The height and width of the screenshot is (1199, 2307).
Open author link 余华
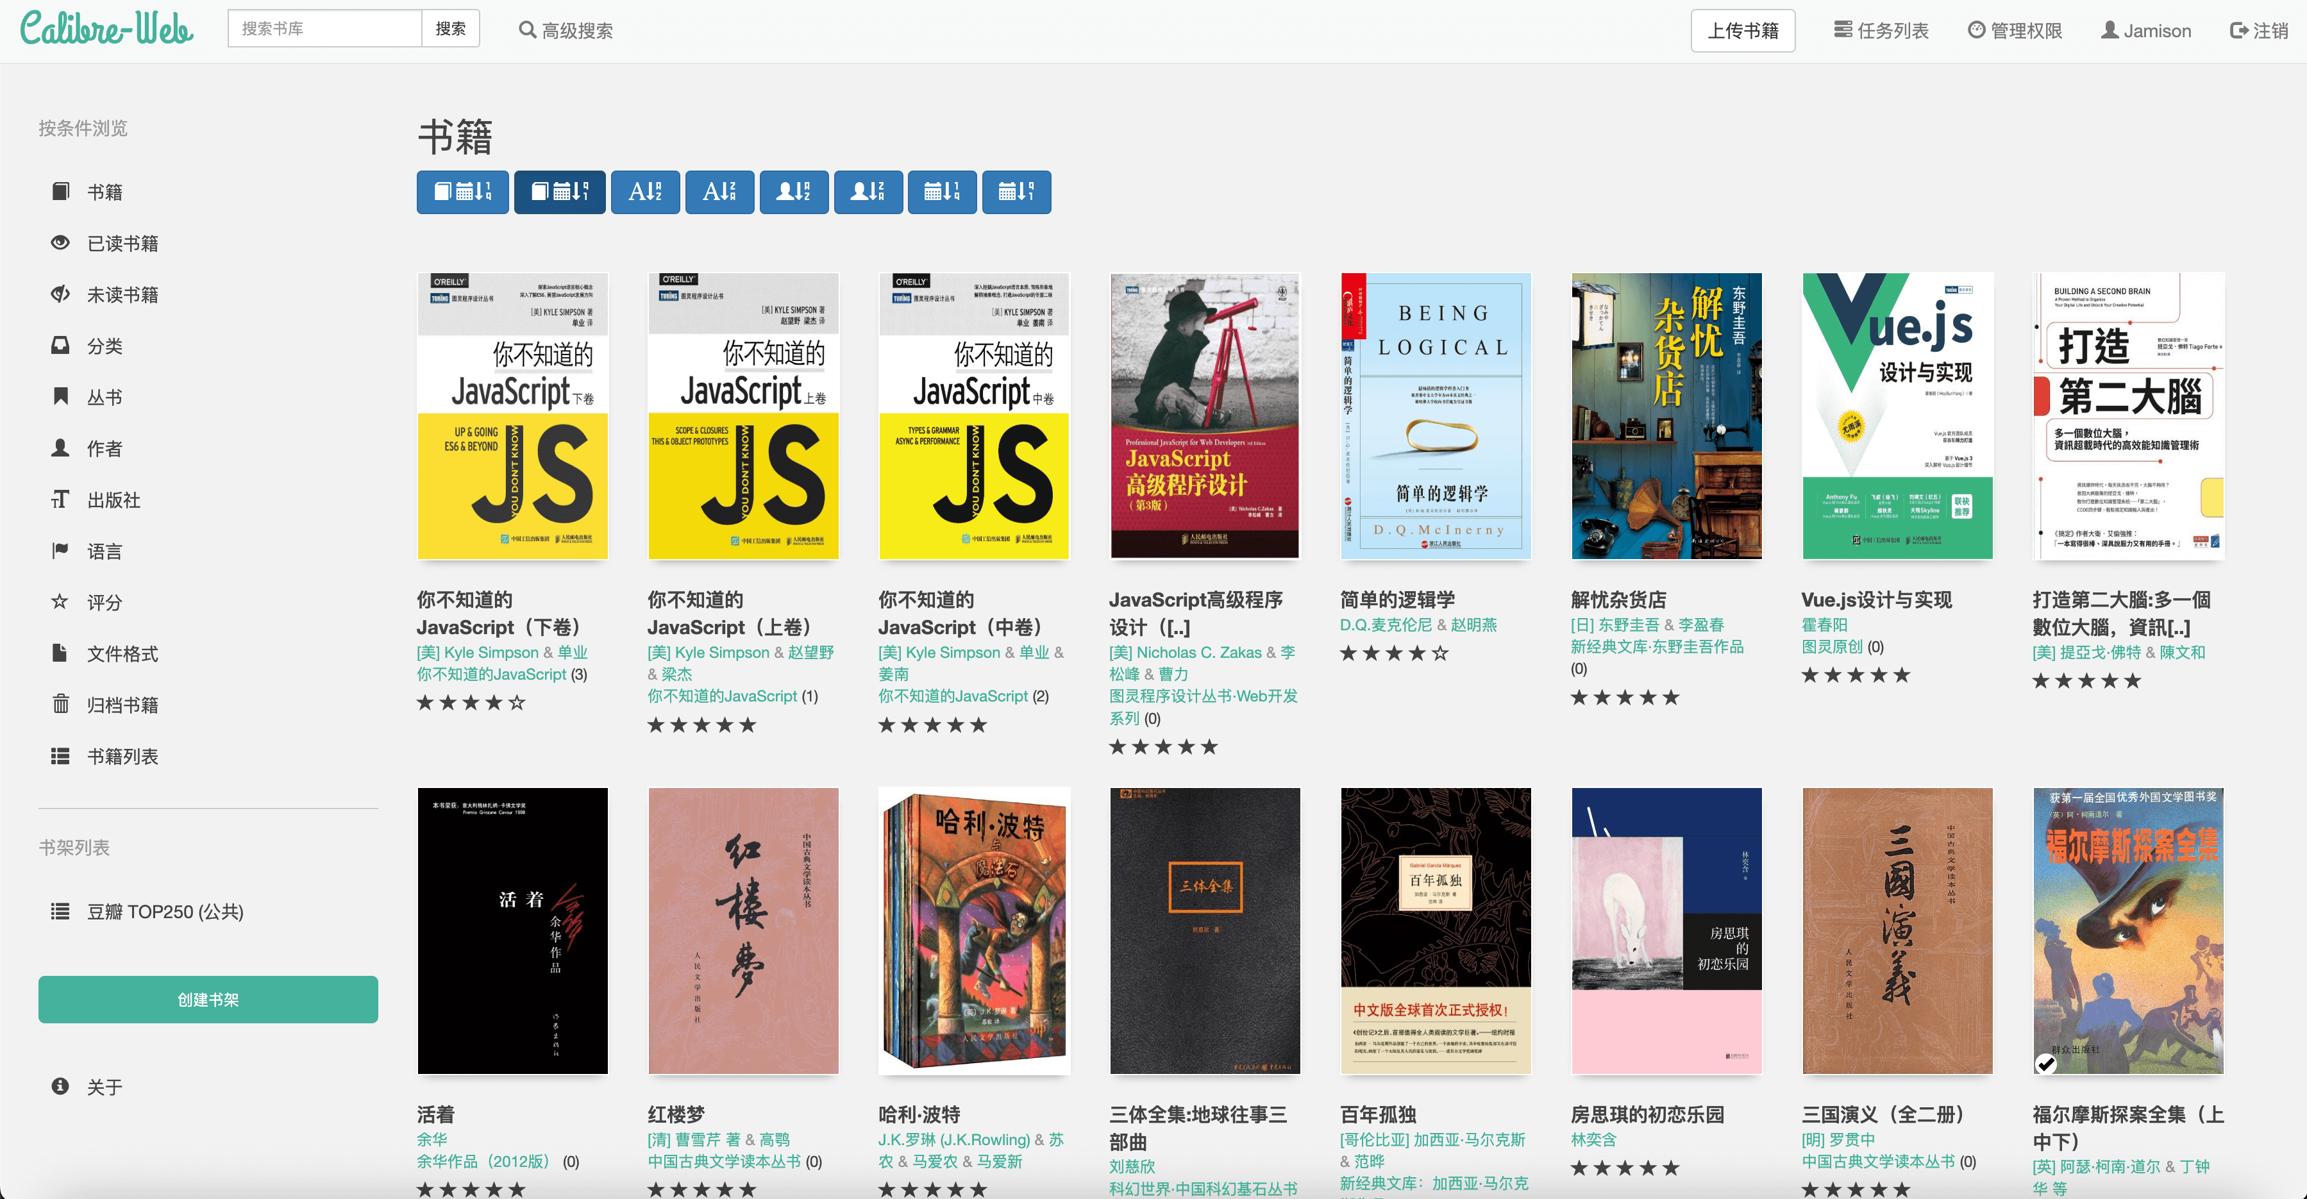coord(432,1140)
